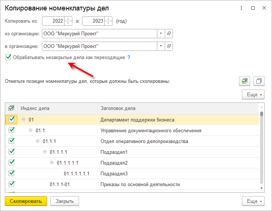Click the source year 2022 input field
The width and height of the screenshot is (272, 211).
click(x=53, y=21)
